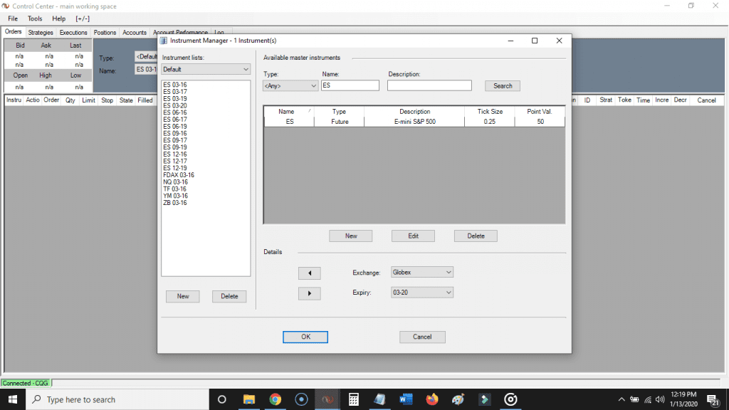Open Cortana circle icon in taskbar
Viewport: 729px width, 410px height.
222,399
